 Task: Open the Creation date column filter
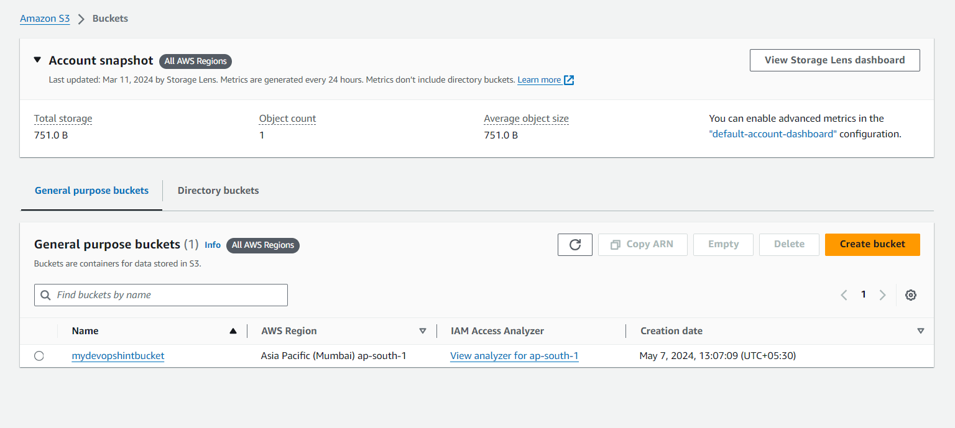pos(921,331)
